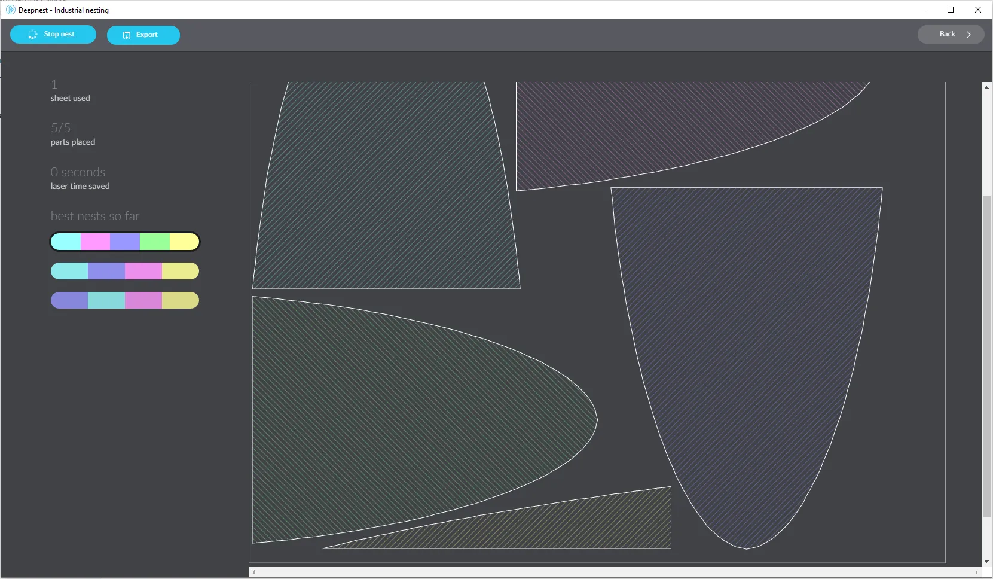Click the export sheet icon on Export button
Screen dimensions: 993x579
127,35
